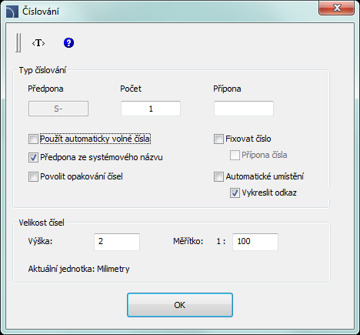Confirm the dialog with OK button
Viewport: 360px width, 335px height.
coord(180,305)
